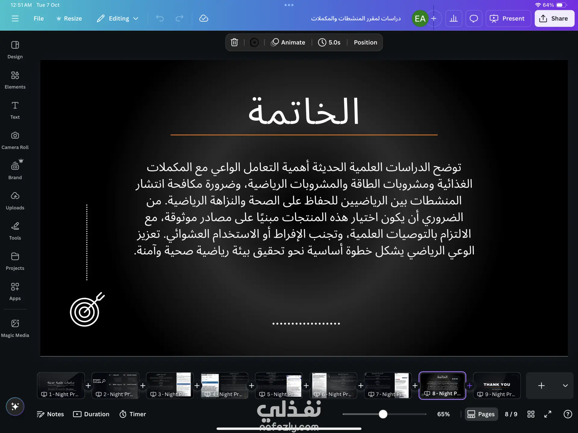Toggle the Pages thumbnail strip
Image resolution: width=578 pixels, height=433 pixels.
click(x=481, y=414)
